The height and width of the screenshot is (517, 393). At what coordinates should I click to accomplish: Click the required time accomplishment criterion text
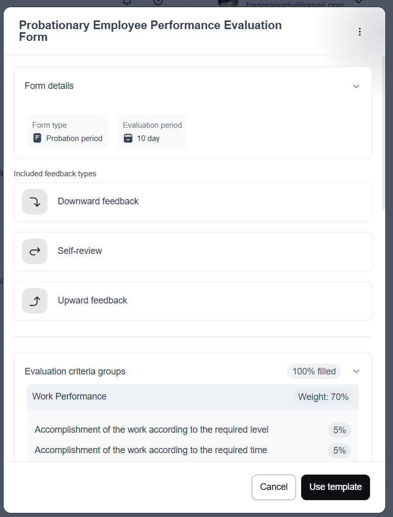click(151, 451)
